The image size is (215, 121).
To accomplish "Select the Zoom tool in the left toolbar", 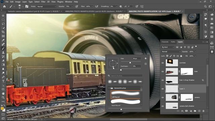I will [x=3, y=97].
